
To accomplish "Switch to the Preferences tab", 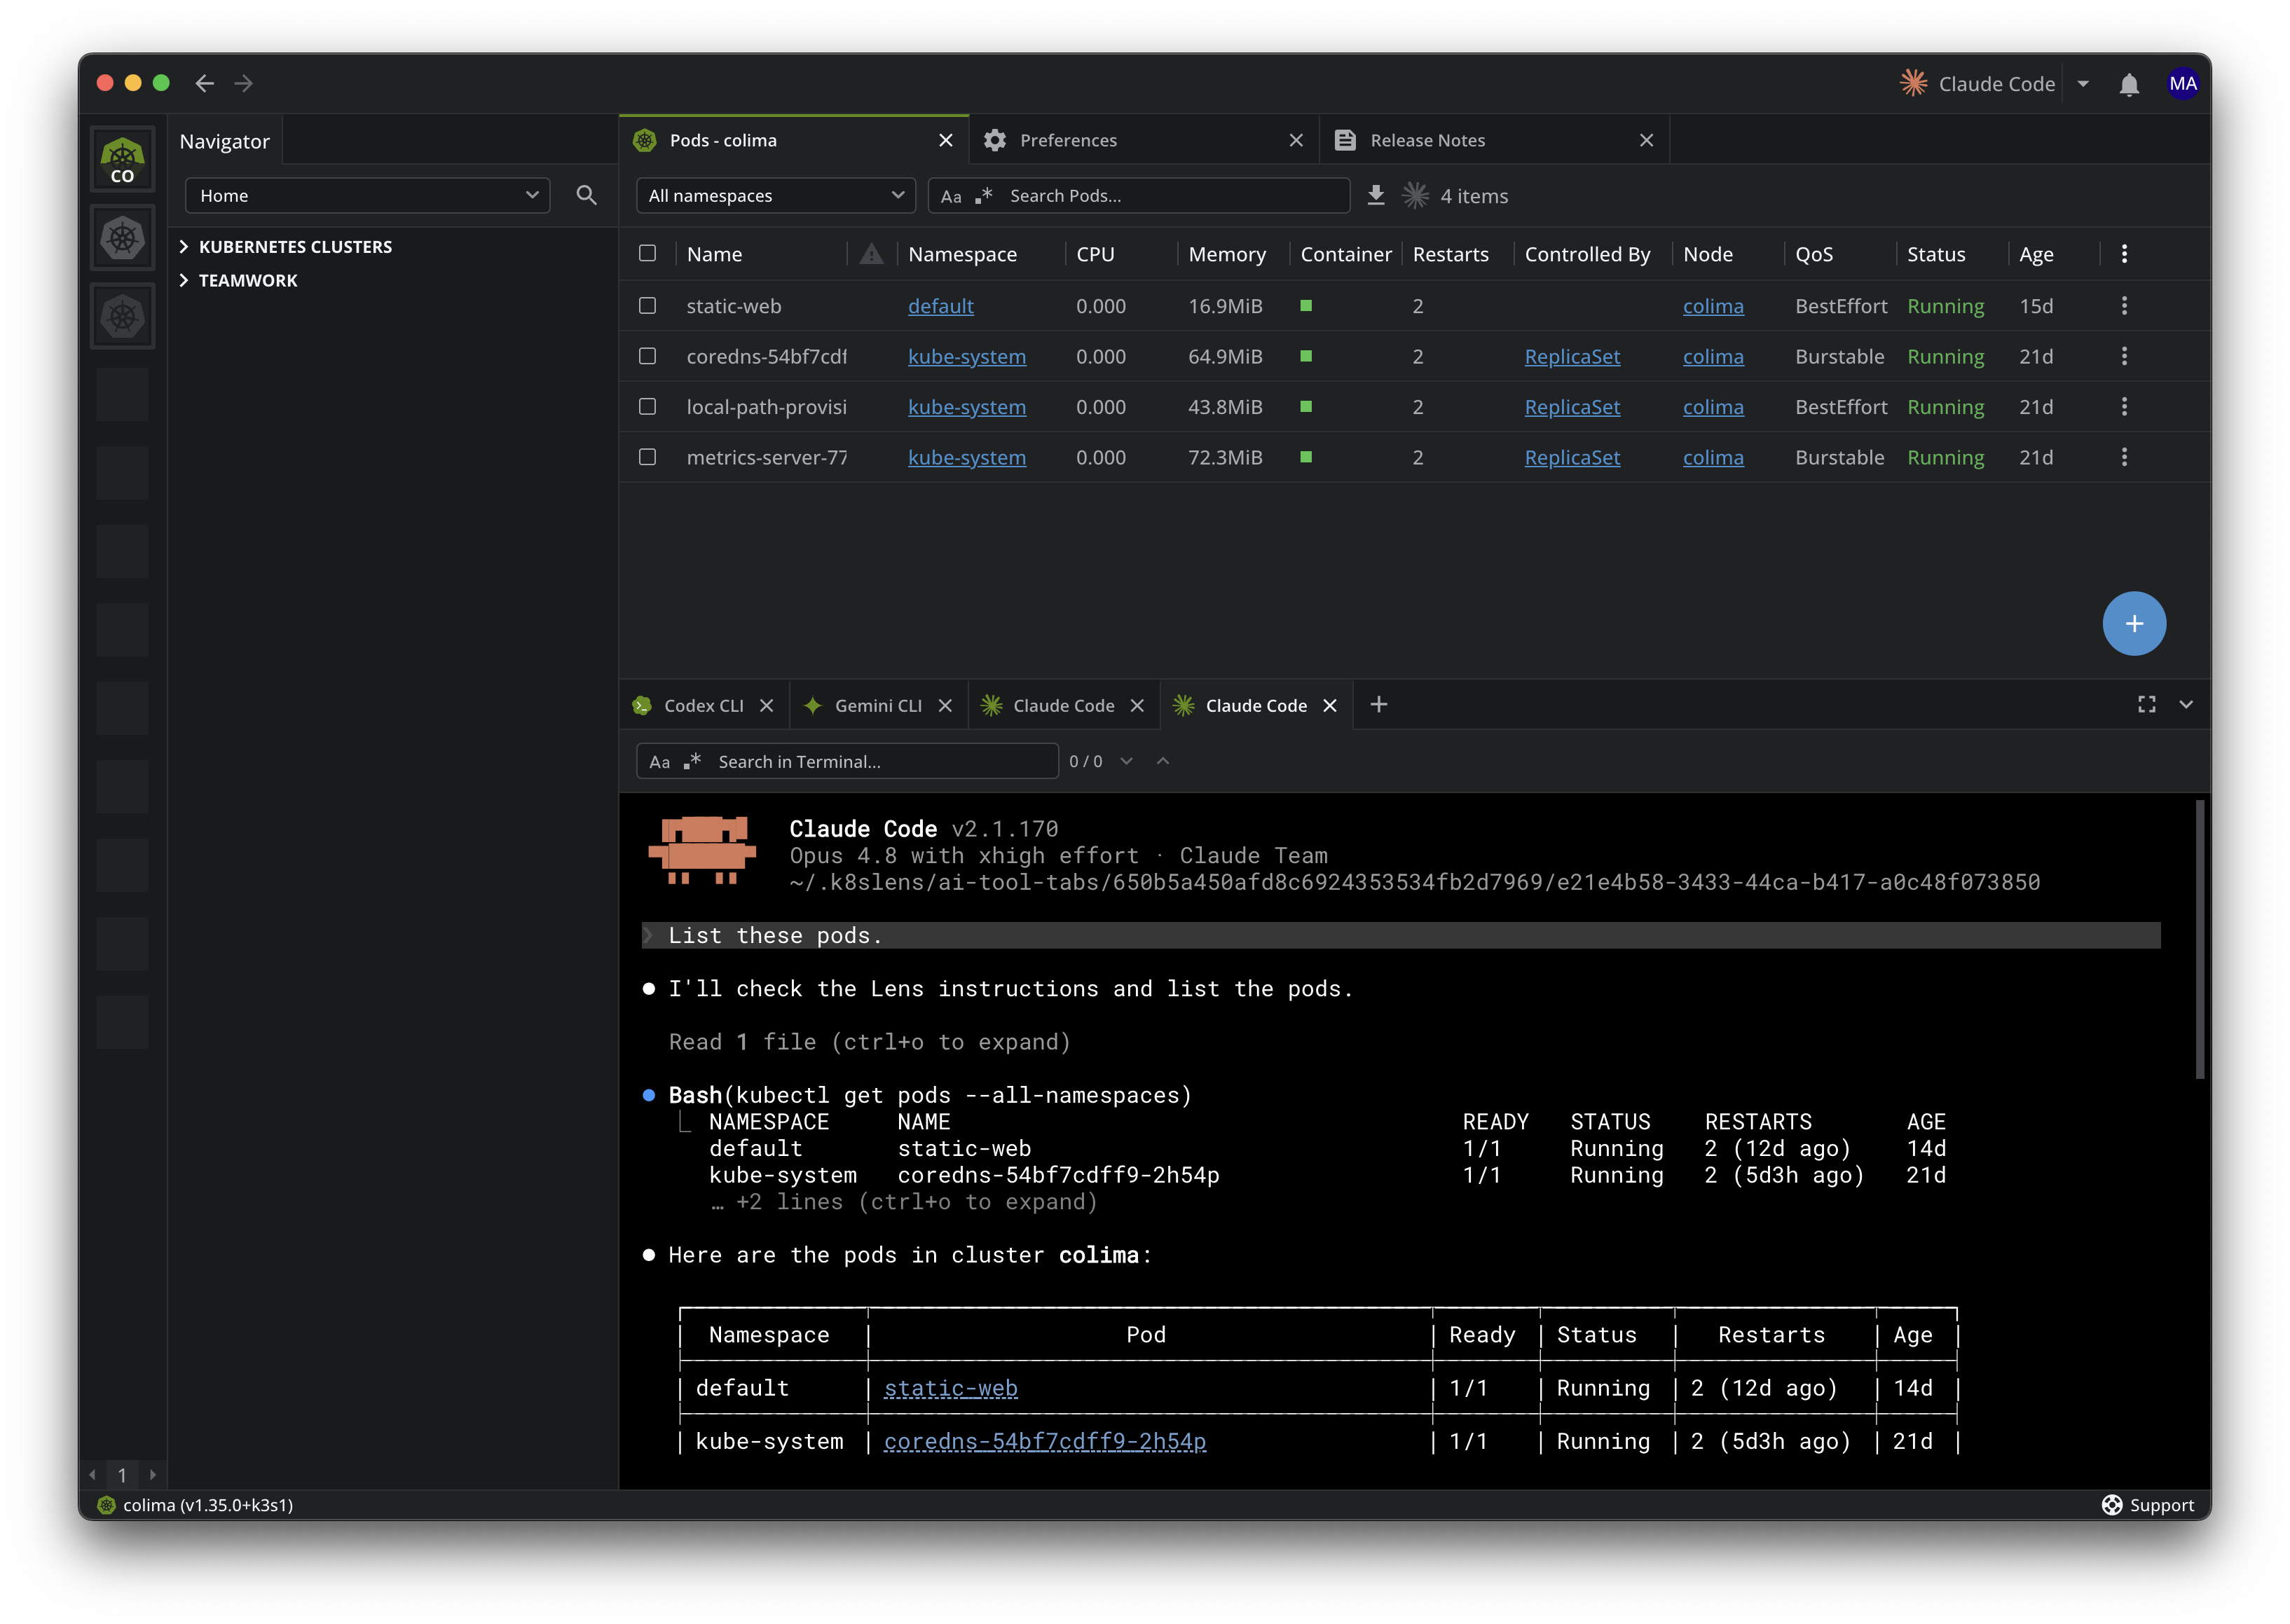I will [1143, 140].
